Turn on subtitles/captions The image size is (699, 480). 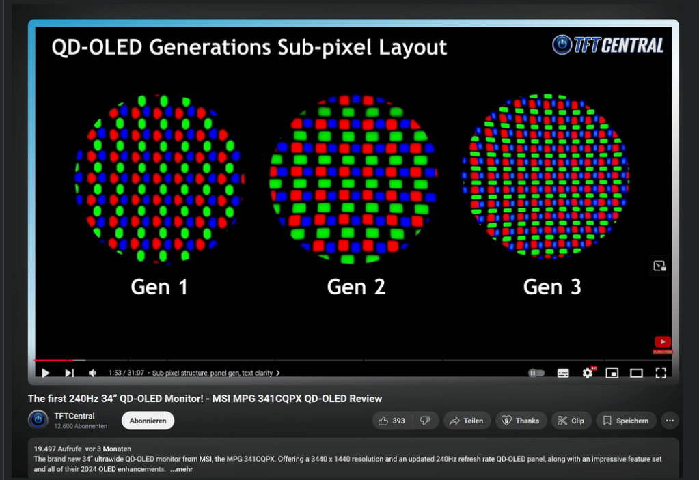(x=563, y=373)
